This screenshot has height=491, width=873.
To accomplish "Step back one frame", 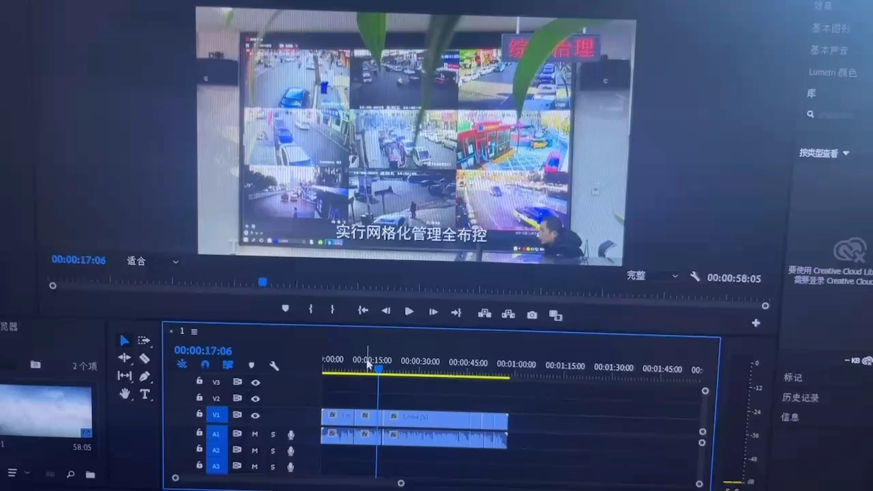I will tap(386, 311).
